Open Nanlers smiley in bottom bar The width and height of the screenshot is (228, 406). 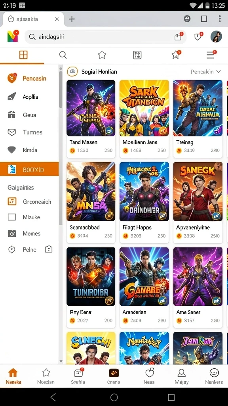pos(214,376)
